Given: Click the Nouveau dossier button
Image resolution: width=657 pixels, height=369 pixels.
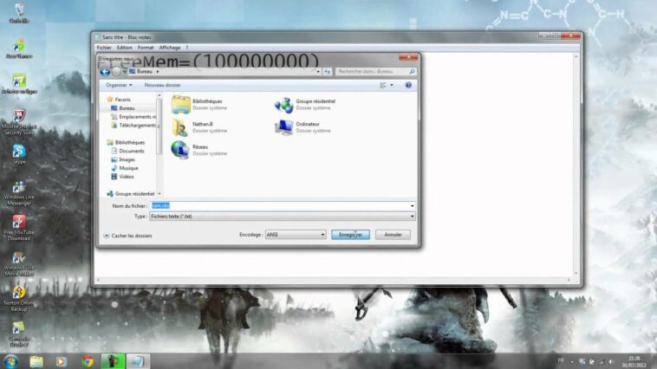Looking at the screenshot, I should pos(162,85).
